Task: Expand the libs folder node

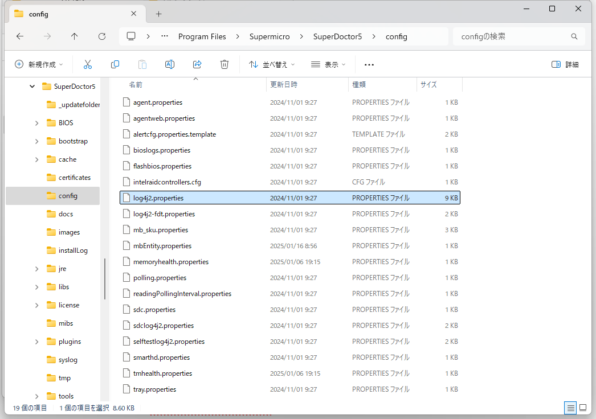Action: click(x=37, y=287)
